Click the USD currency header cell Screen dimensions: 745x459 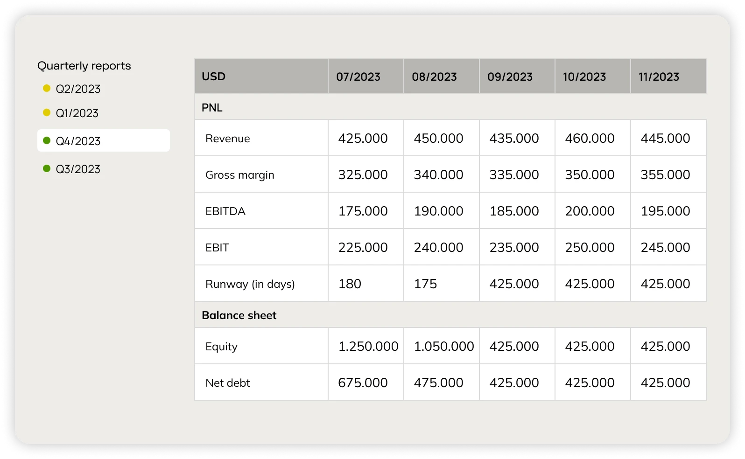(214, 76)
